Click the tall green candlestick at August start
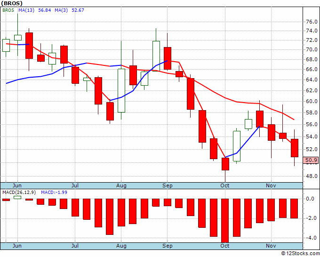The width and height of the screenshot is (320, 257). tap(121, 91)
